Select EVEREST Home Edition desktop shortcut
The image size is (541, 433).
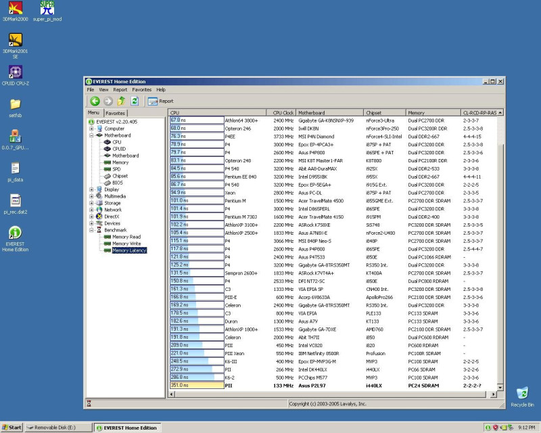pyautogui.click(x=15, y=239)
